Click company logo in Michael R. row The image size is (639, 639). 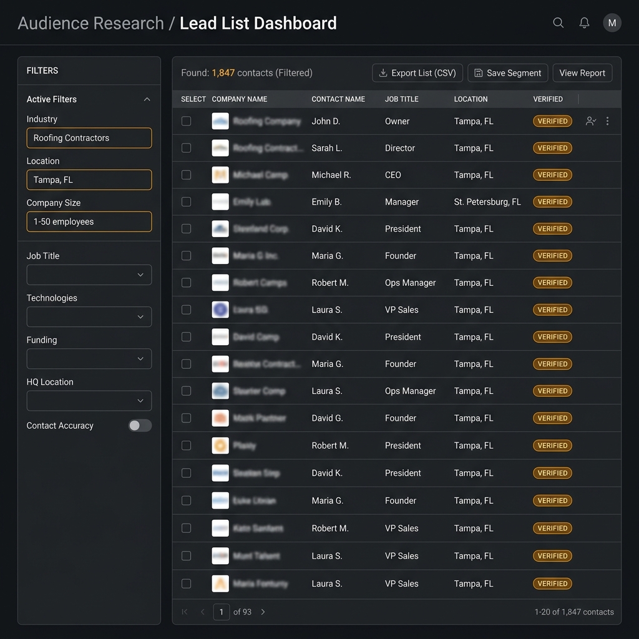tap(220, 175)
